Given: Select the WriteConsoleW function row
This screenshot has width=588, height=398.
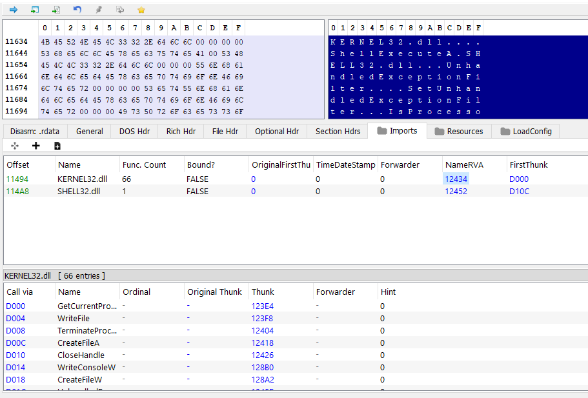Looking at the screenshot, I should [x=296, y=367].
